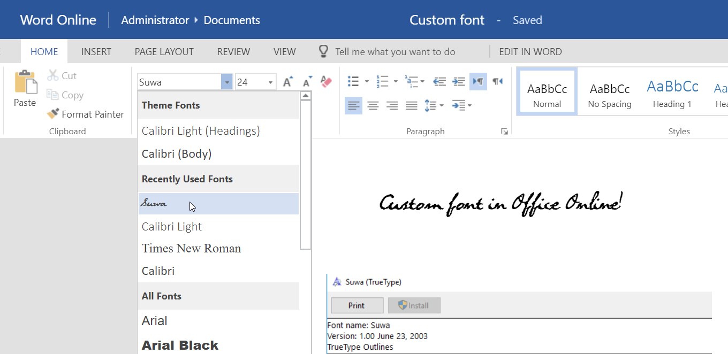
Task: Click the handwritten Custom font heading text
Action: click(501, 204)
